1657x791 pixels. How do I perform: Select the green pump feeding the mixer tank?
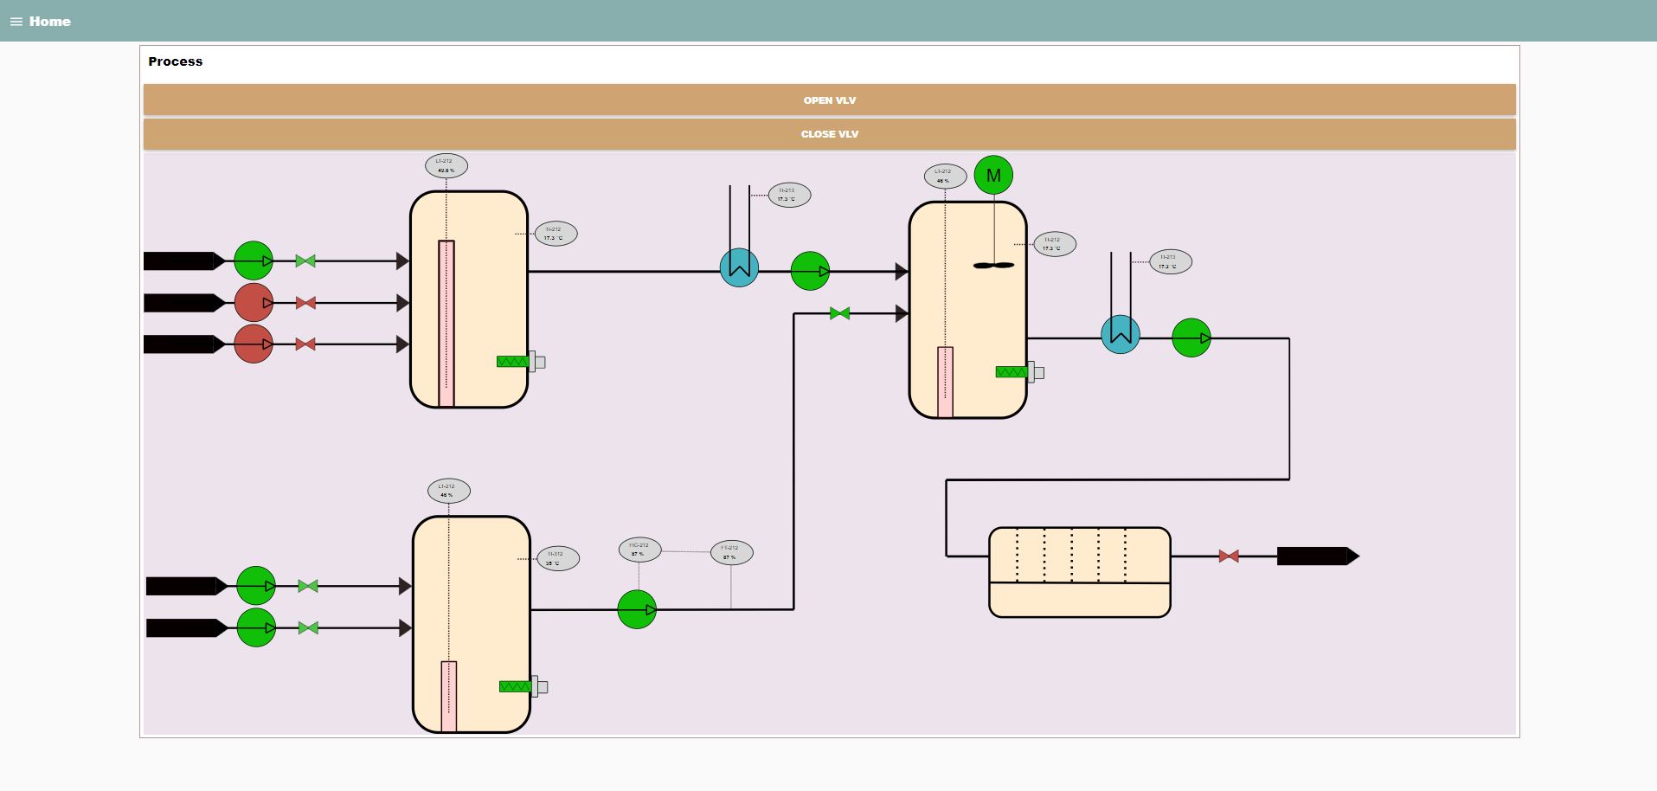click(810, 271)
